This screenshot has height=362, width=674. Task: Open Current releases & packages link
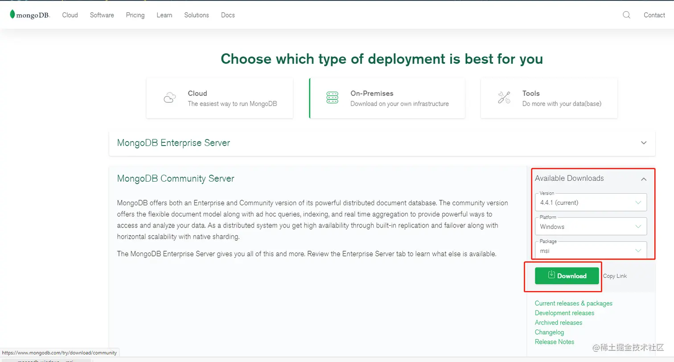point(574,303)
